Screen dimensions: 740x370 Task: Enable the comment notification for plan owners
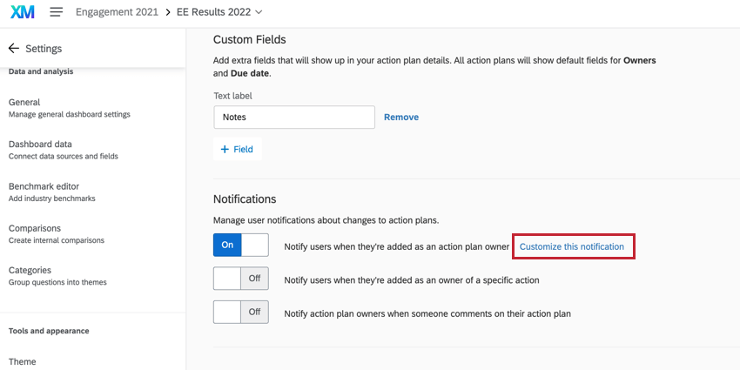(240, 312)
